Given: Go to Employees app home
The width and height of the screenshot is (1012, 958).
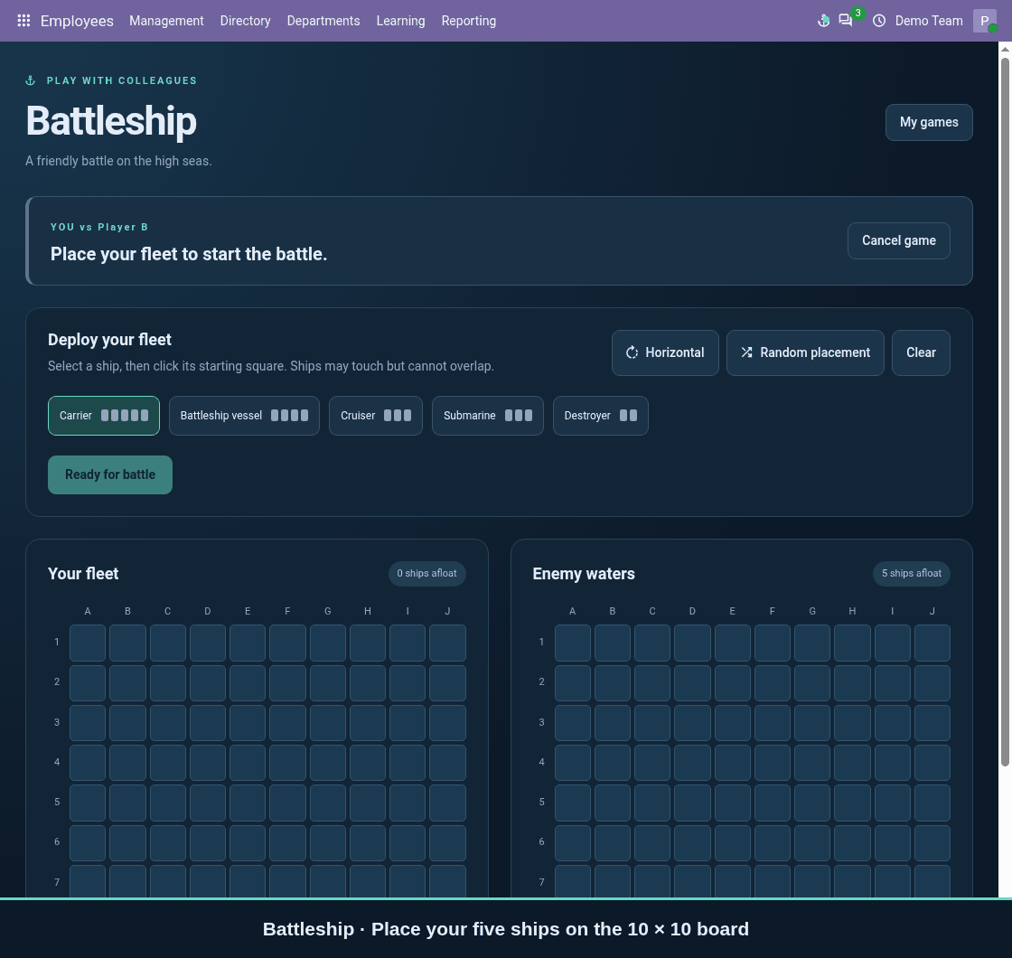Looking at the screenshot, I should (77, 21).
